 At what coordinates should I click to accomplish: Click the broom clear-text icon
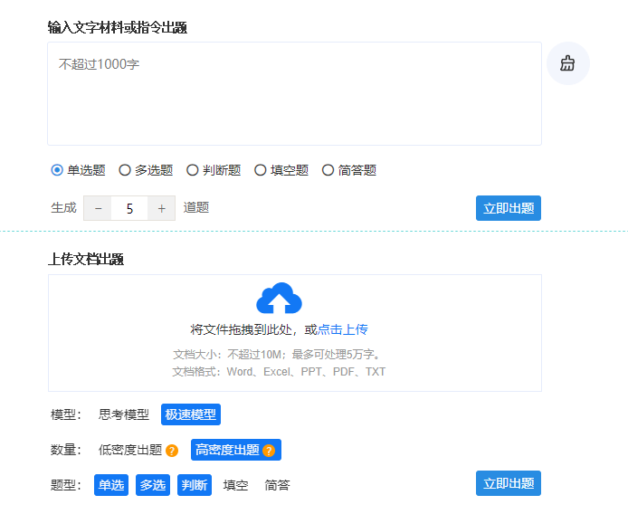567,63
